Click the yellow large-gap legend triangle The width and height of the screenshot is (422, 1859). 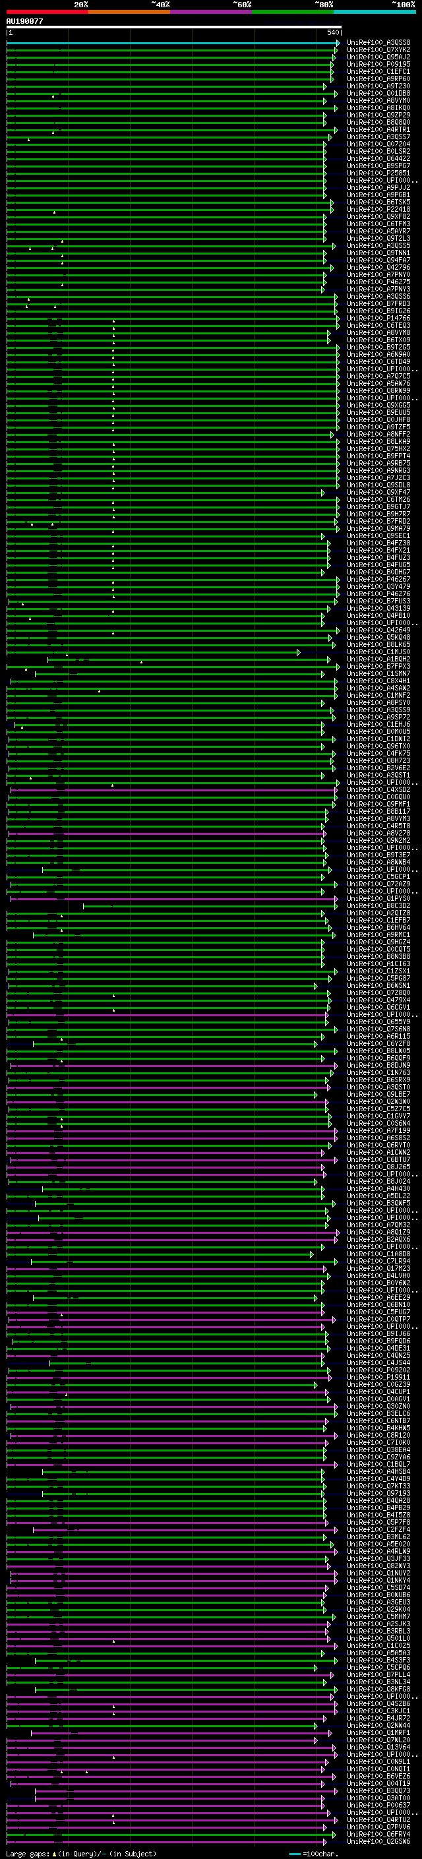click(x=54, y=1853)
